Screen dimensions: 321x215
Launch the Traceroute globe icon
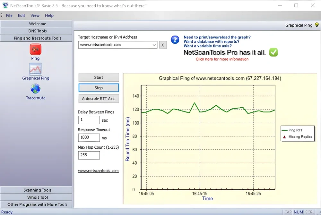pyautogui.click(x=35, y=89)
